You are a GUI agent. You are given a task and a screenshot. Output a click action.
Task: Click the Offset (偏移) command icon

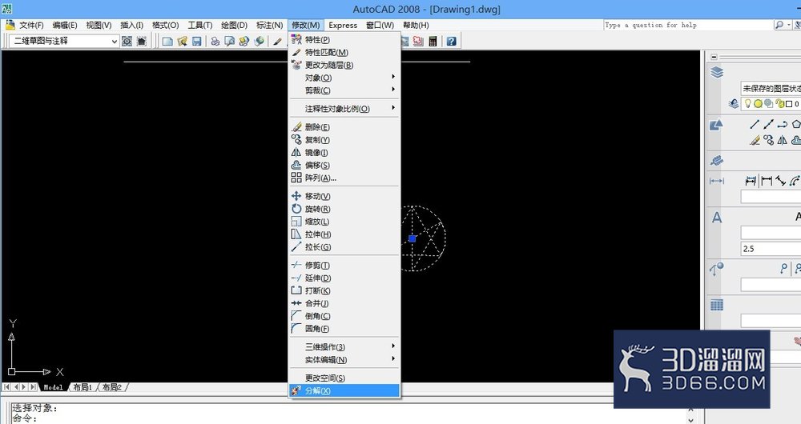pos(296,165)
